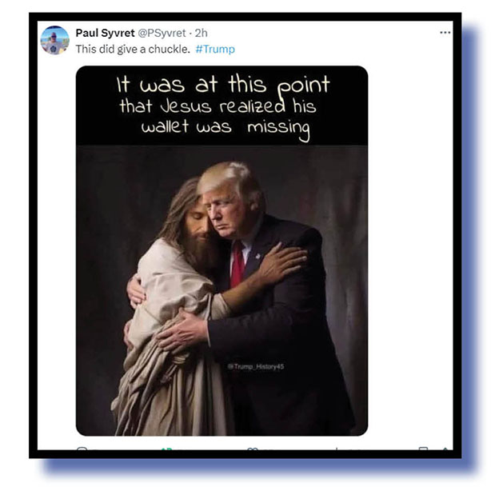This screenshot has height=487, width=499.
Task: Like the tweet with the heart icon
Action: coord(253,449)
